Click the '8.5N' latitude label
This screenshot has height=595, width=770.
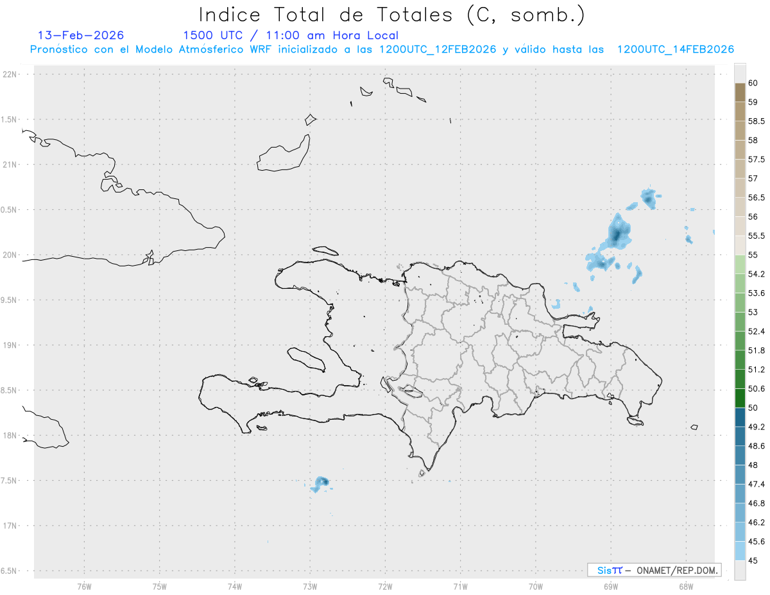tap(9, 390)
